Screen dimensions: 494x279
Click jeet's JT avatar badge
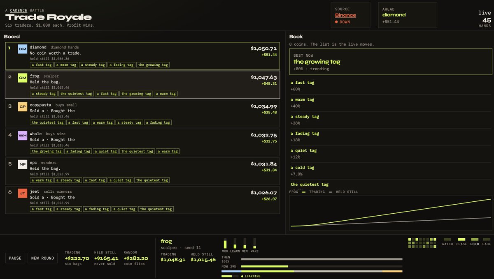(x=23, y=193)
